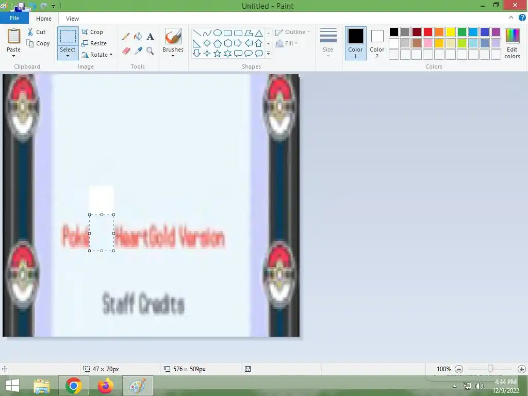The height and width of the screenshot is (396, 528).
Task: Choose the Rounded rectangular callout shape
Action: [x=238, y=53]
